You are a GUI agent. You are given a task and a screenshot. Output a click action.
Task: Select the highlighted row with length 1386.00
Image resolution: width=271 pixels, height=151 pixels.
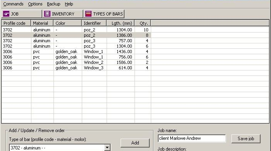point(76,35)
